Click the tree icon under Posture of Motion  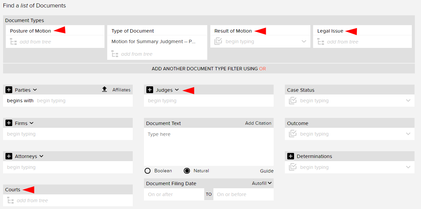pos(13,42)
